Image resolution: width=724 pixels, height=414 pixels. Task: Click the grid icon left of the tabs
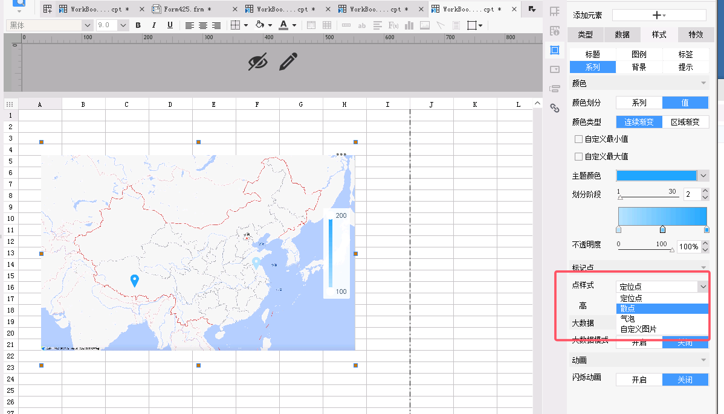click(x=48, y=9)
